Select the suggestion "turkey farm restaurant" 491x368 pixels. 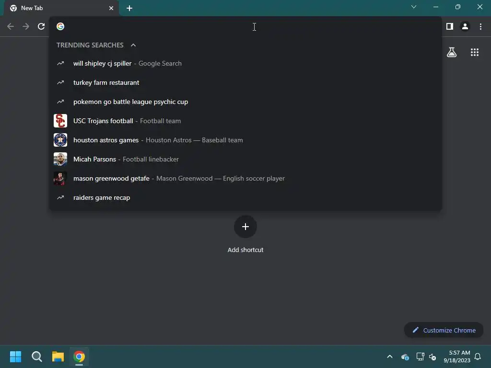[245, 82]
